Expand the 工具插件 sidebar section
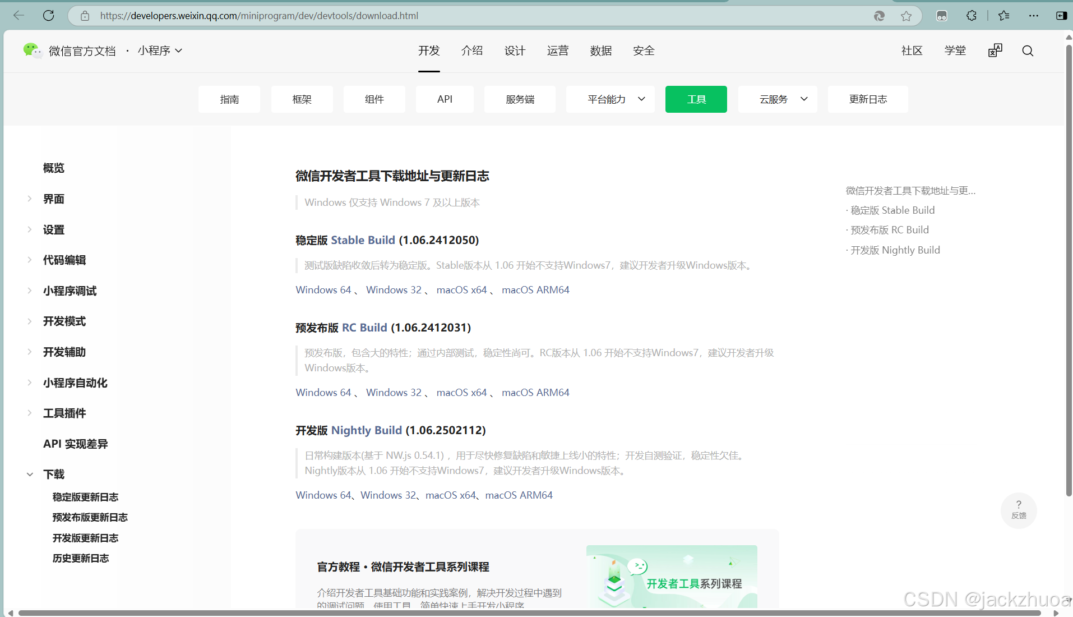The width and height of the screenshot is (1073, 617). tap(30, 413)
